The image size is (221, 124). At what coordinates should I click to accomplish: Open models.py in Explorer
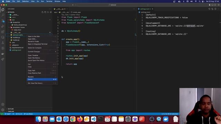click(x=16, y=38)
